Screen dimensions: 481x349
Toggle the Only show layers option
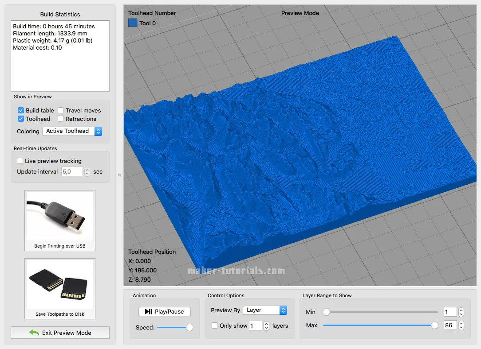[214, 326]
